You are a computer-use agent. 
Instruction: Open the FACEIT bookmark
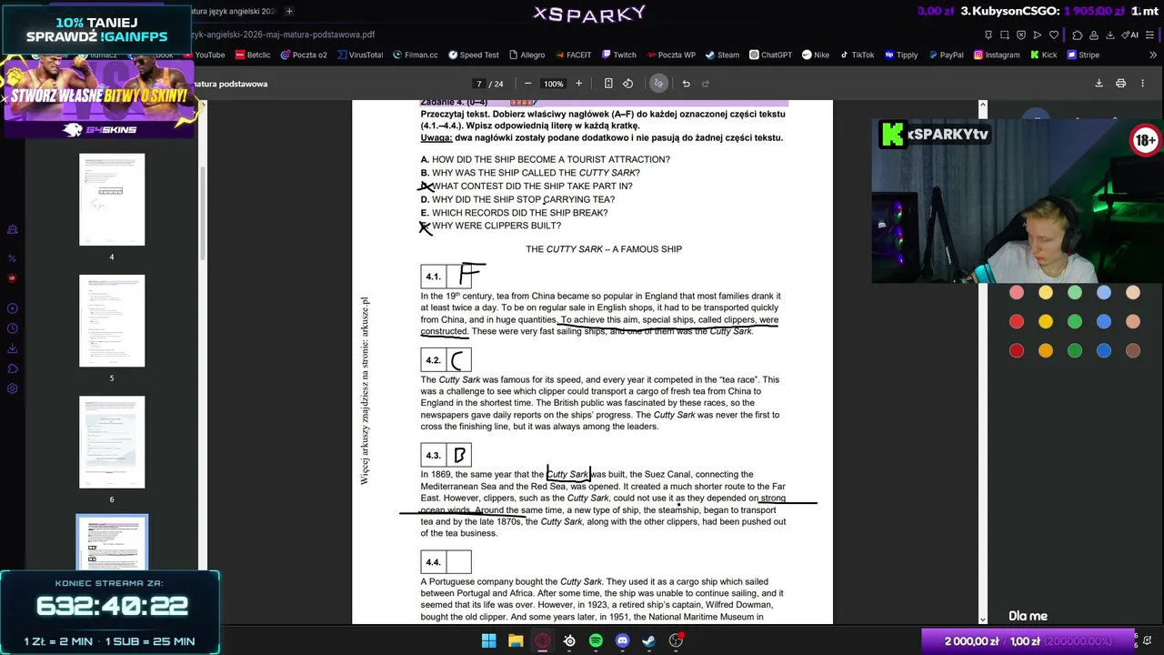tap(573, 55)
